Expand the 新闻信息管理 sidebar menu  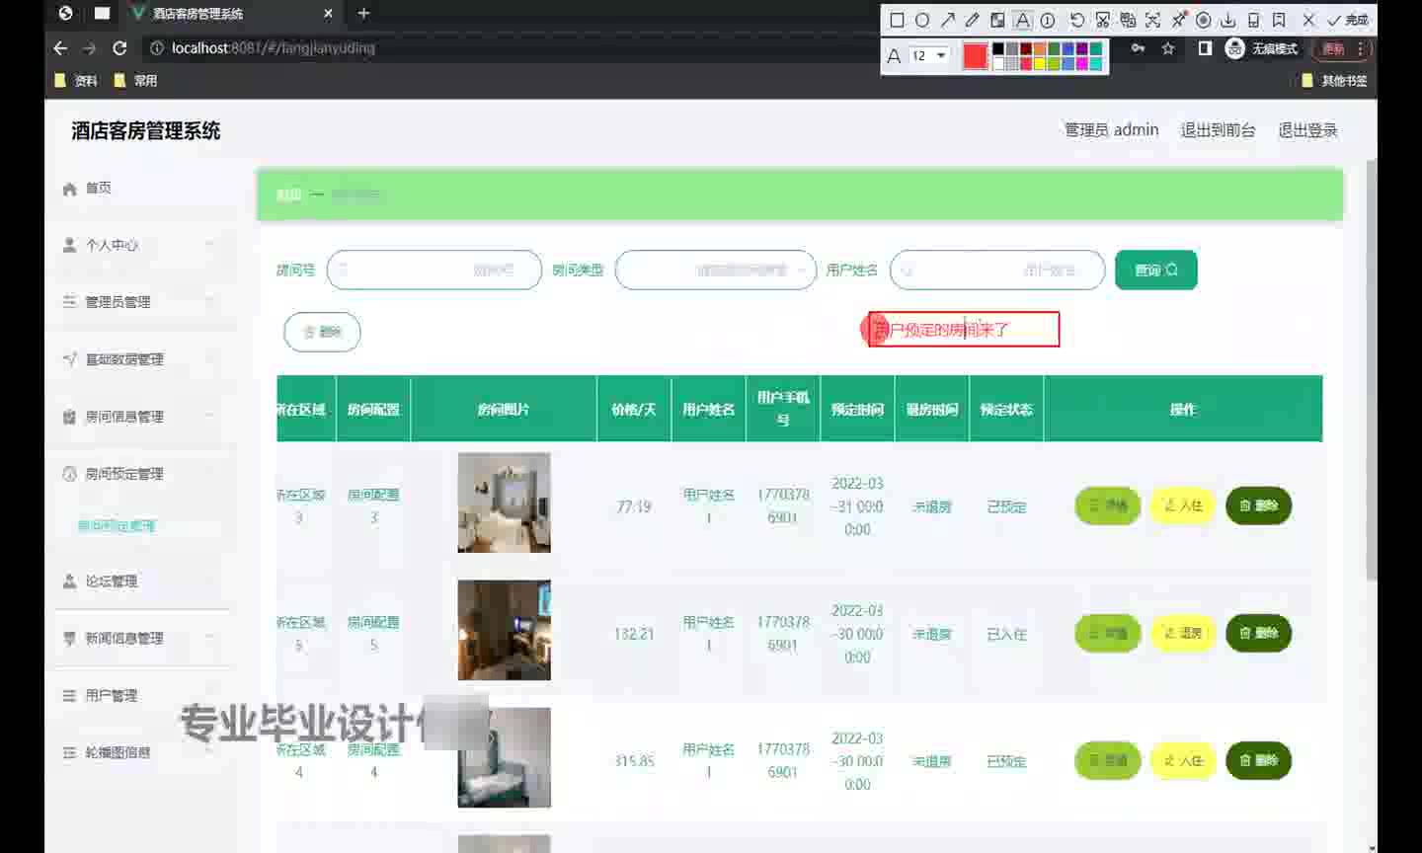tap(139, 639)
